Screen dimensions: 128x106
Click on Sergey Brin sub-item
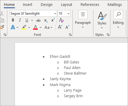click(73, 96)
